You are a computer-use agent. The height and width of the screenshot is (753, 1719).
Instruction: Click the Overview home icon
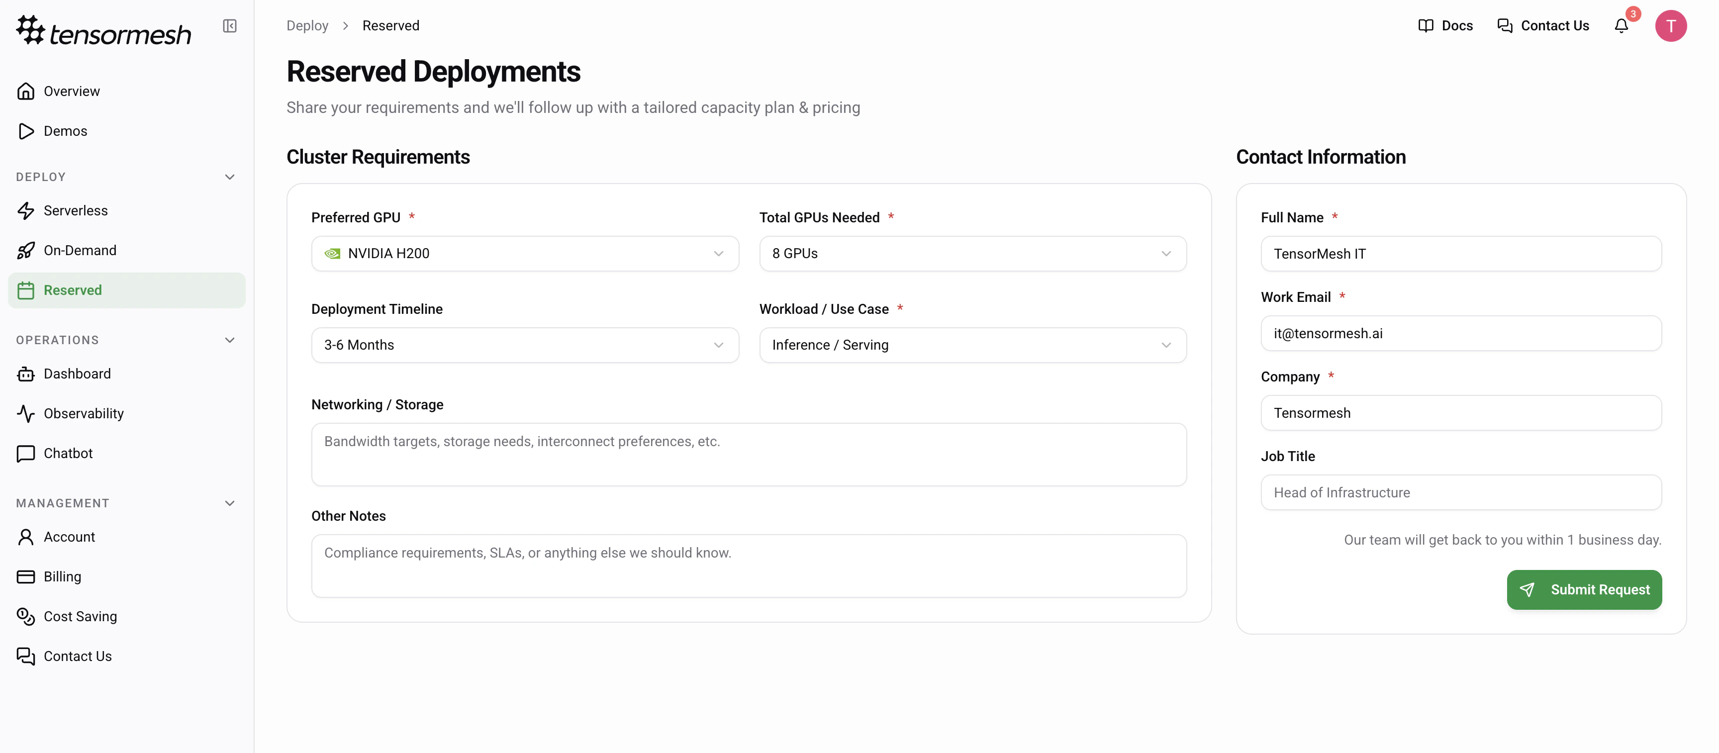click(25, 92)
